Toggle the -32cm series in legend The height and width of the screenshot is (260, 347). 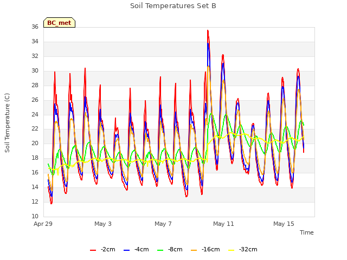coord(242,249)
